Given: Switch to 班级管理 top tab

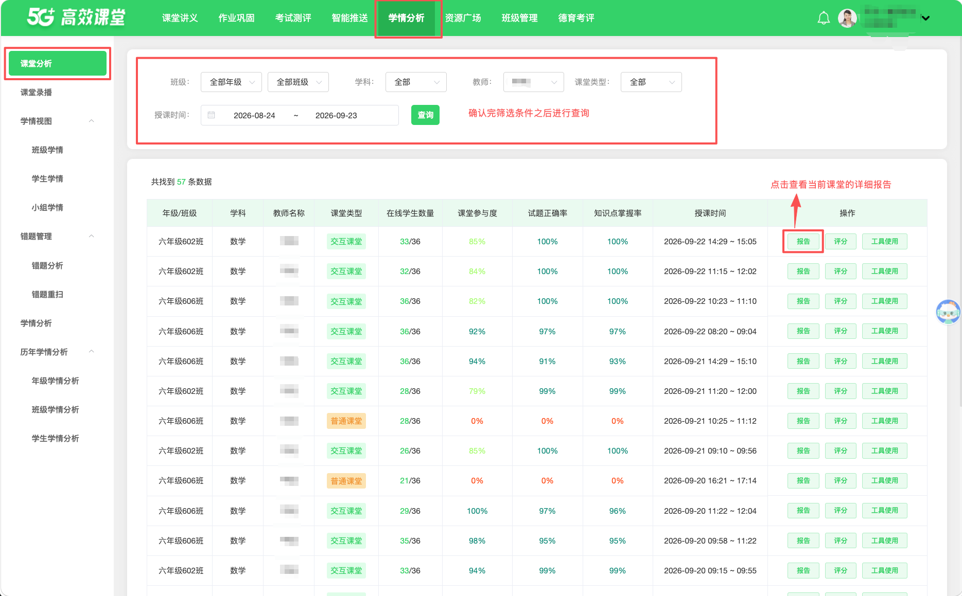Looking at the screenshot, I should point(519,18).
